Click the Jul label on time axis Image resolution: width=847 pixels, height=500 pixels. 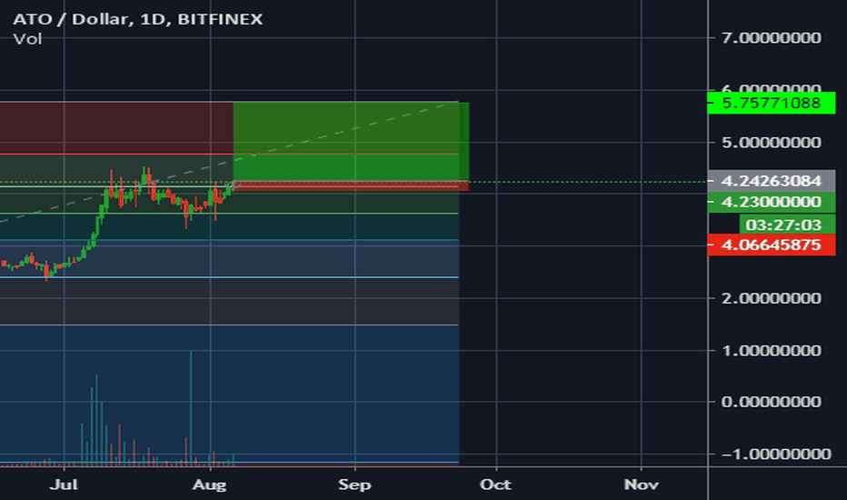click(64, 485)
